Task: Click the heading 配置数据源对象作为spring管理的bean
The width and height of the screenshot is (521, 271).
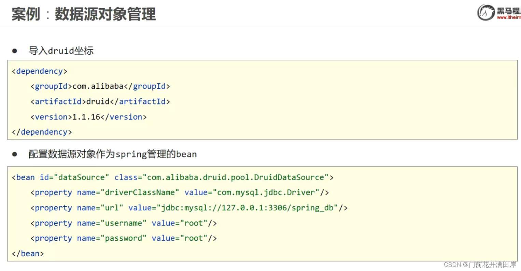Action: 113,154
